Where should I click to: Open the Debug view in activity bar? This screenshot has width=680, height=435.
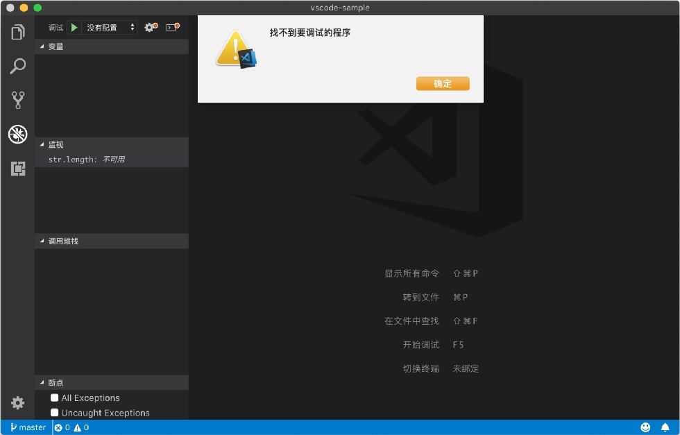18,134
